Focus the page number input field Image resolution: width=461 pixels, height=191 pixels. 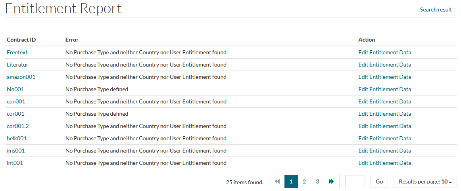[x=355, y=181]
